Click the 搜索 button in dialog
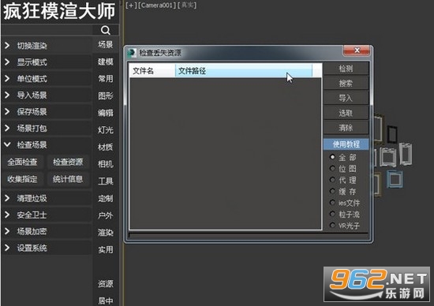This screenshot has width=434, height=306. tap(346, 83)
